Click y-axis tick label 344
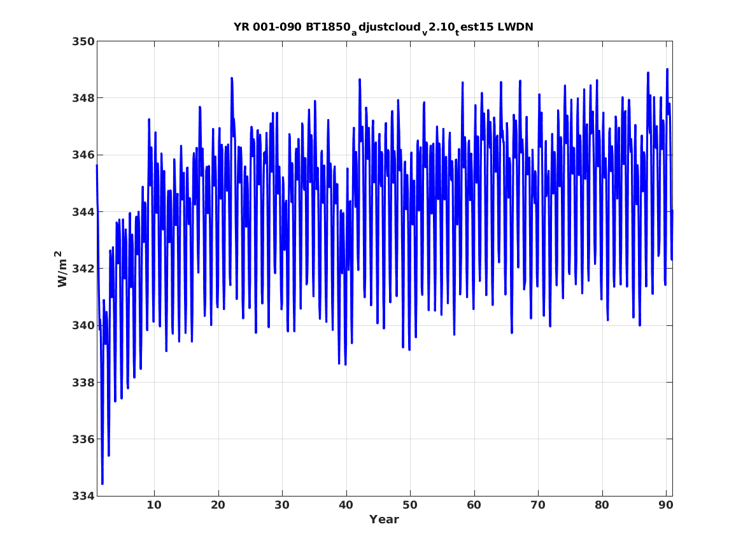 [x=83, y=212]
